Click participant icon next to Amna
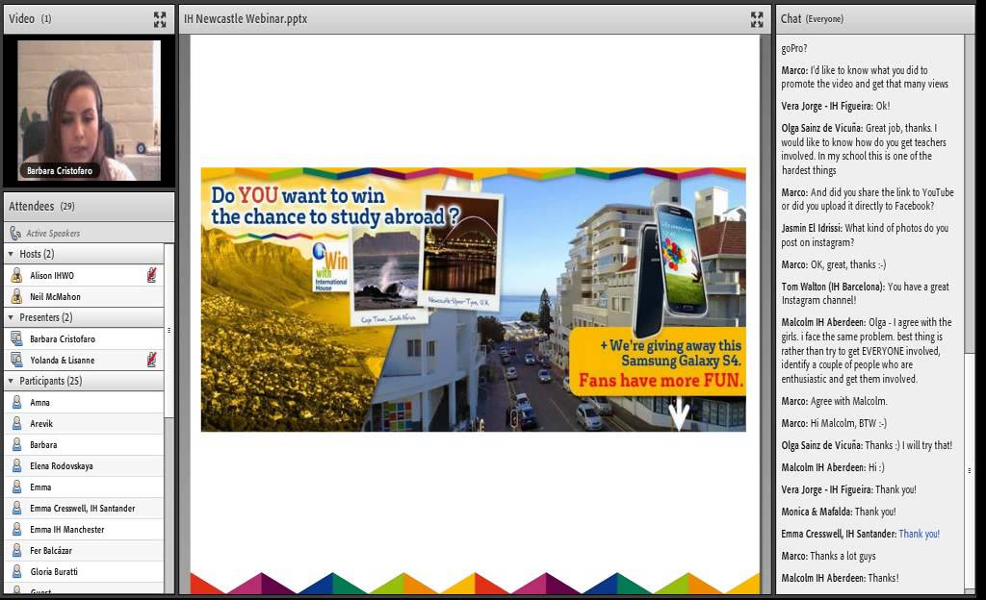This screenshot has width=986, height=600. pos(17,402)
